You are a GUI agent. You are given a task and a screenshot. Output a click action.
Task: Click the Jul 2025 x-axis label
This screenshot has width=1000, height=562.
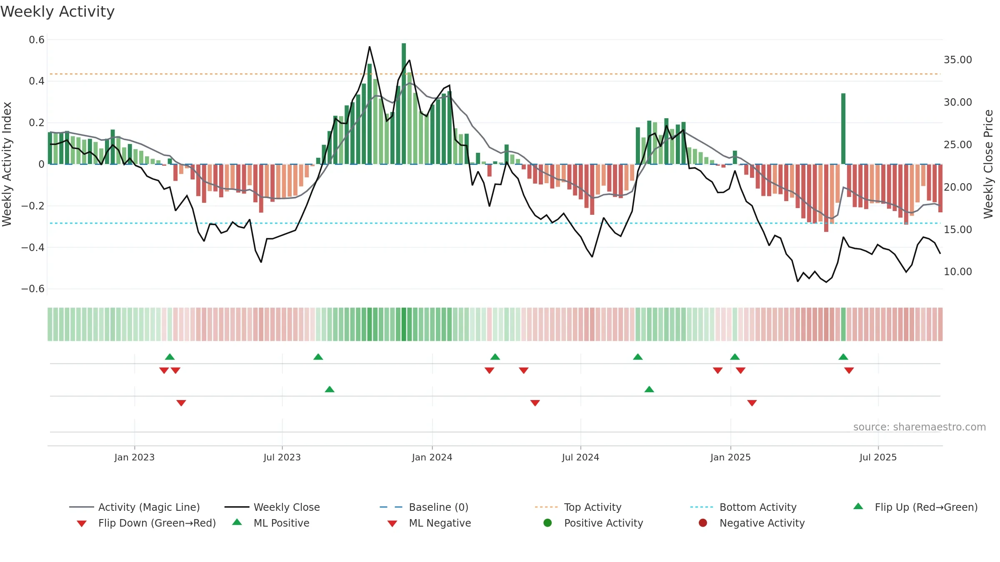coord(878,457)
